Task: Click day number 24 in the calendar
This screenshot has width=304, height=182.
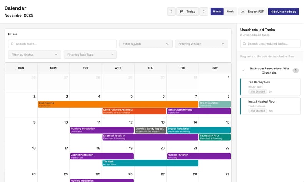Action: pos(66,174)
